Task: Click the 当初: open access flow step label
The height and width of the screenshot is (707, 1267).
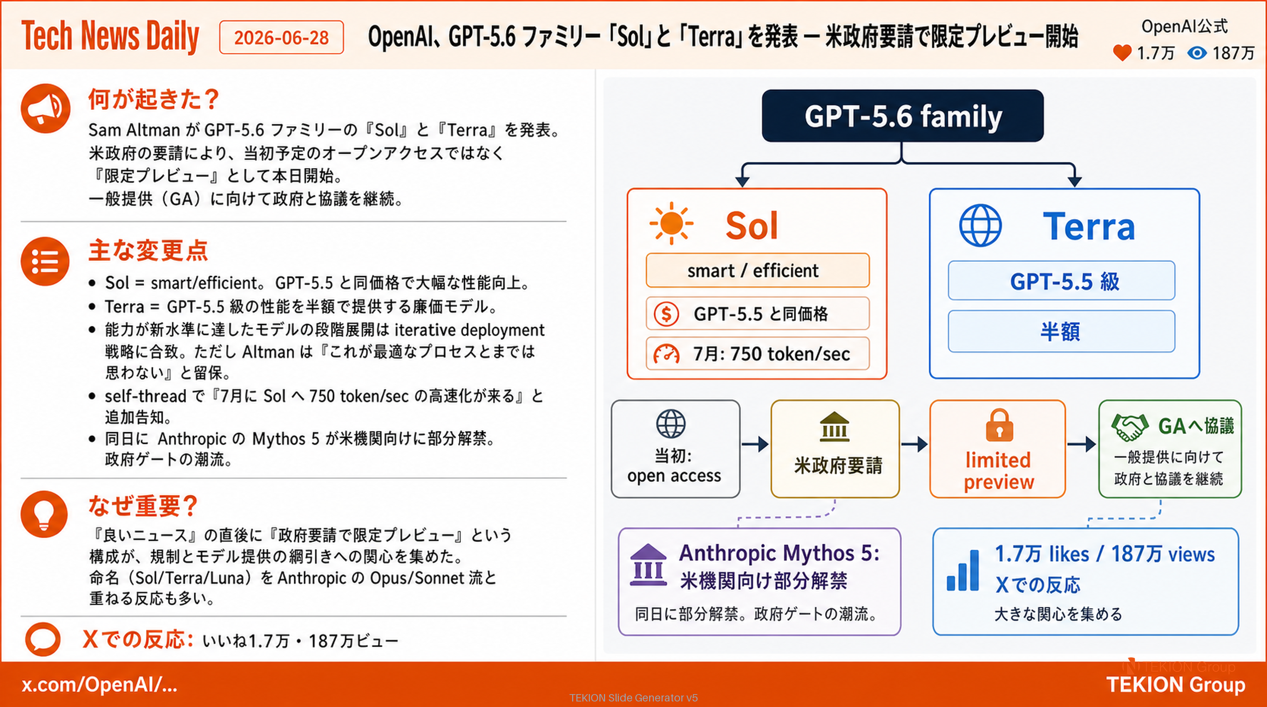Action: click(x=674, y=466)
